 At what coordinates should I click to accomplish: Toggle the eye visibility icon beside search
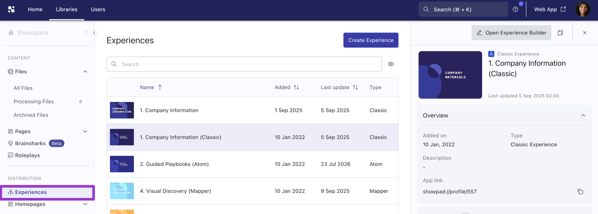391,64
